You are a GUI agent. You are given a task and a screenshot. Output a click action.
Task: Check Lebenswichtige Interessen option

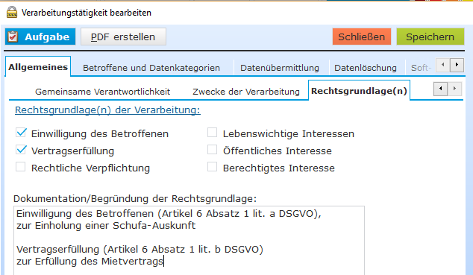(x=212, y=133)
